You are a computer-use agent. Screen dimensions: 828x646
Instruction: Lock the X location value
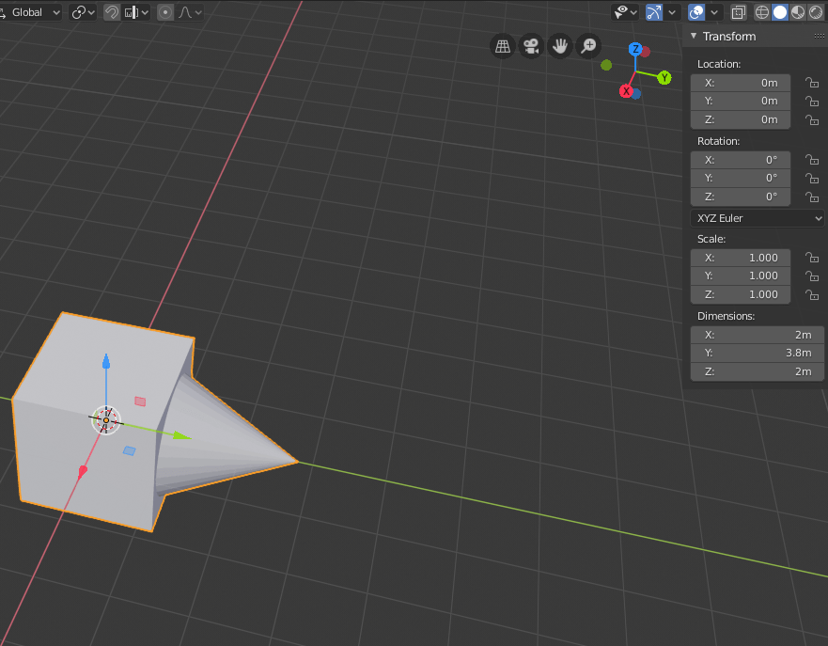(x=812, y=83)
